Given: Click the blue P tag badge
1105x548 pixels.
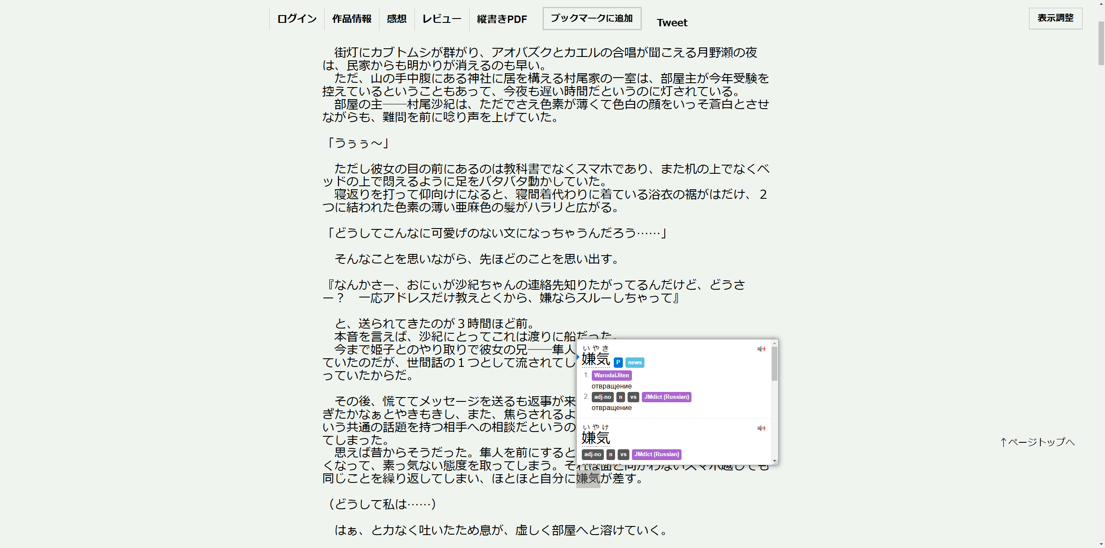Looking at the screenshot, I should tap(618, 363).
